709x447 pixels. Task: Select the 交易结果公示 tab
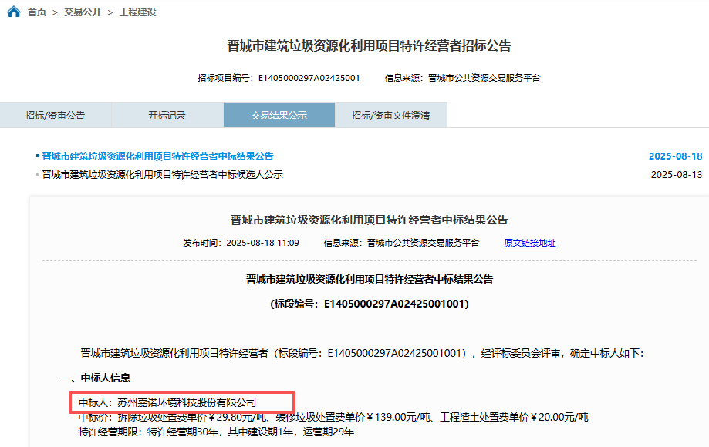[x=279, y=115]
